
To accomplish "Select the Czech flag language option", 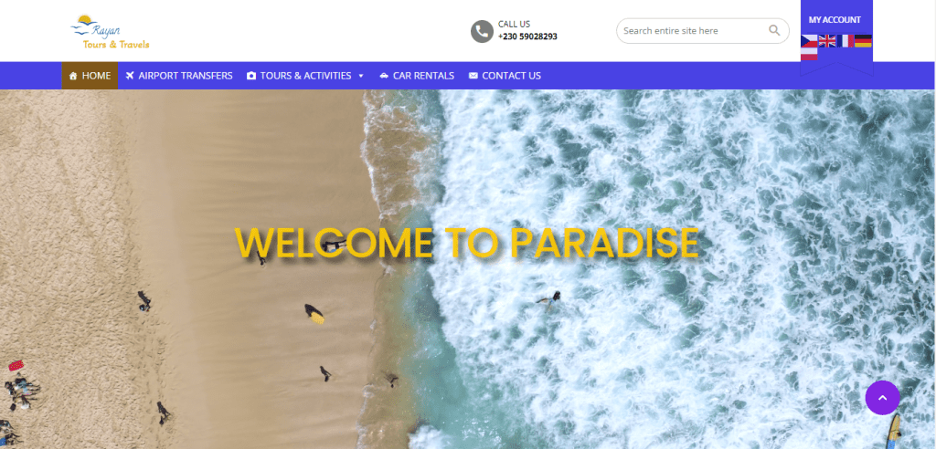I will [x=809, y=40].
